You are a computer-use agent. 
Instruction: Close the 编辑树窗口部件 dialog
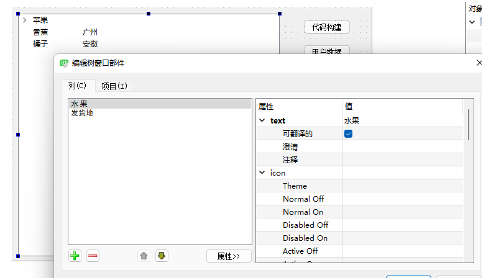[479, 63]
